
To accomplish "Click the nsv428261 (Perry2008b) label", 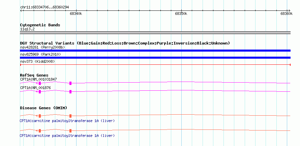I will click(x=42, y=47).
